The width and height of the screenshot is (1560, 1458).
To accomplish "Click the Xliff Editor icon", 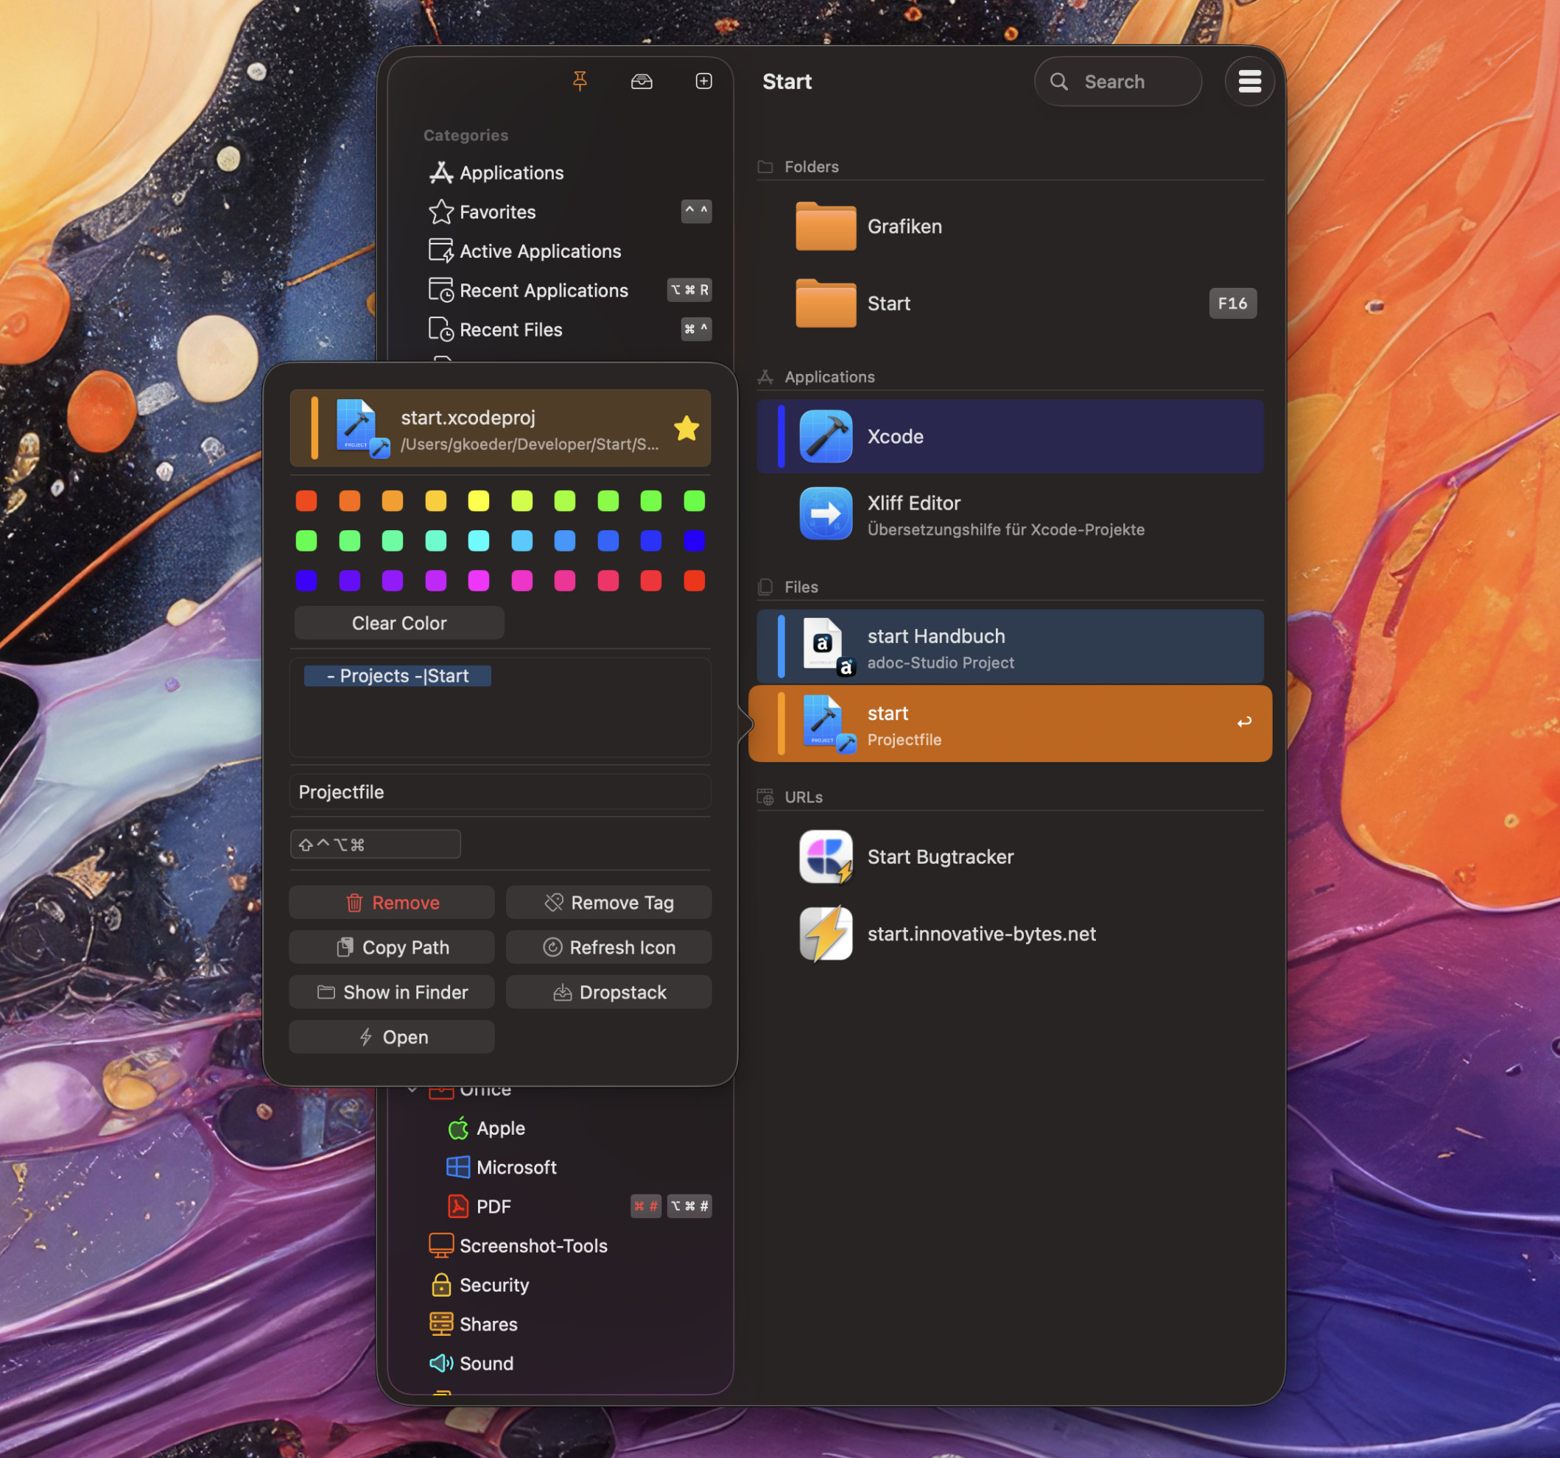I will tap(825, 514).
